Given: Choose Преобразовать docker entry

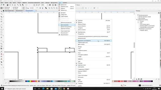Looking at the screenshot, I should [x=94, y=32].
